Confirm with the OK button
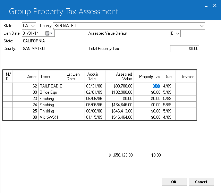 click(x=174, y=182)
